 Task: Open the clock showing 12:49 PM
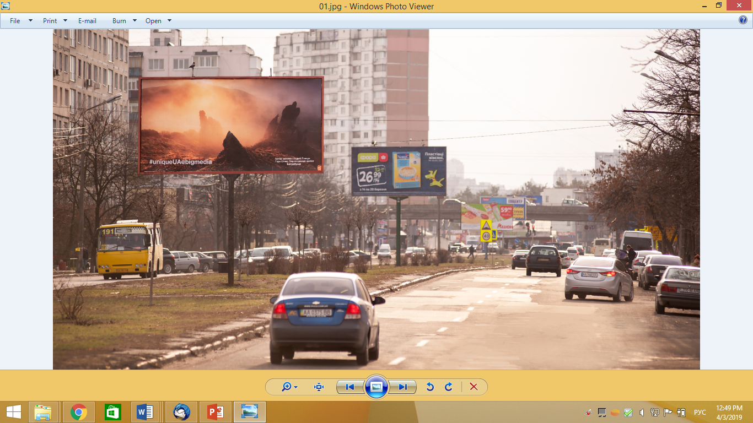point(729,413)
